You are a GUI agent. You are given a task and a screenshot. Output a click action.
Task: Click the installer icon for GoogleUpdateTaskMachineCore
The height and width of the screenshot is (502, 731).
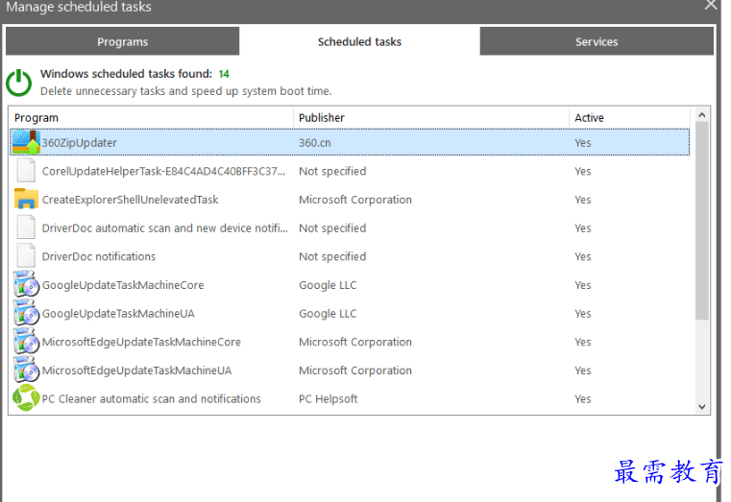[x=26, y=284]
